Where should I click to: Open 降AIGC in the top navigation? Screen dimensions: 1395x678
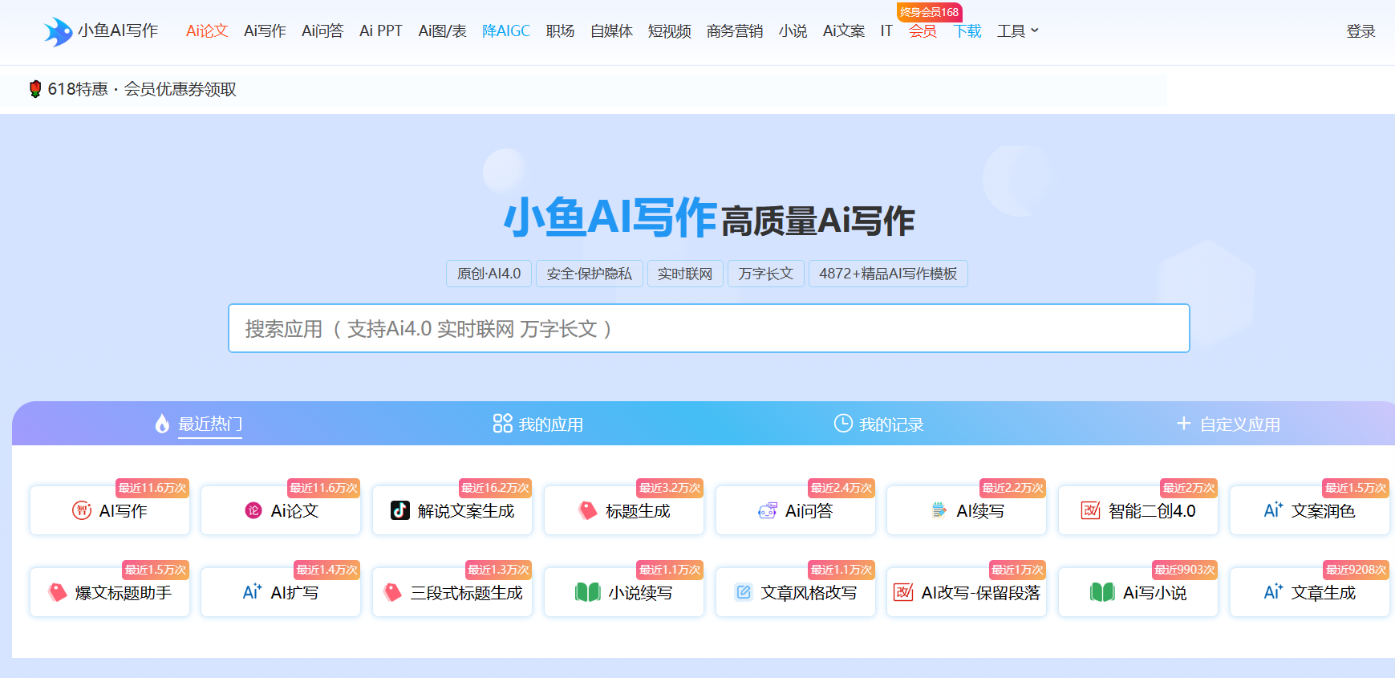(x=506, y=31)
